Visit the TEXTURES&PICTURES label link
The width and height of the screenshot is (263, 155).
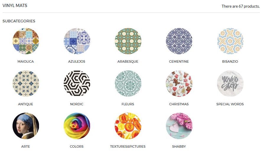[x=128, y=146]
